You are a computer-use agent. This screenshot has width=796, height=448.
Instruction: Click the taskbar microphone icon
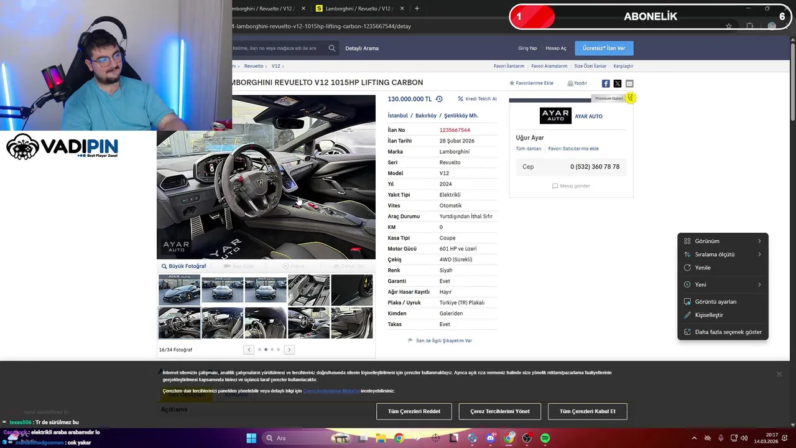click(721, 438)
